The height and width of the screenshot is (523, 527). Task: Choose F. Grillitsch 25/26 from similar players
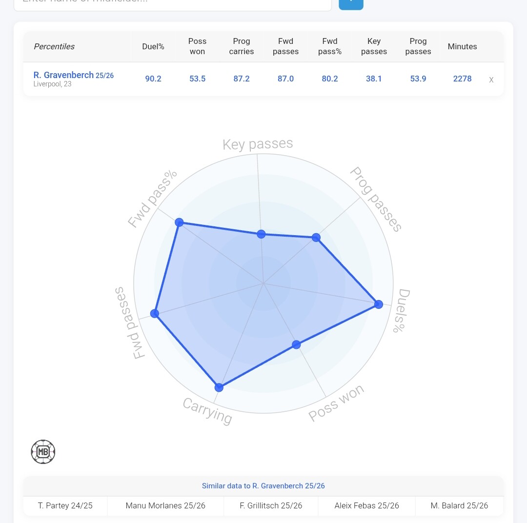click(x=271, y=505)
